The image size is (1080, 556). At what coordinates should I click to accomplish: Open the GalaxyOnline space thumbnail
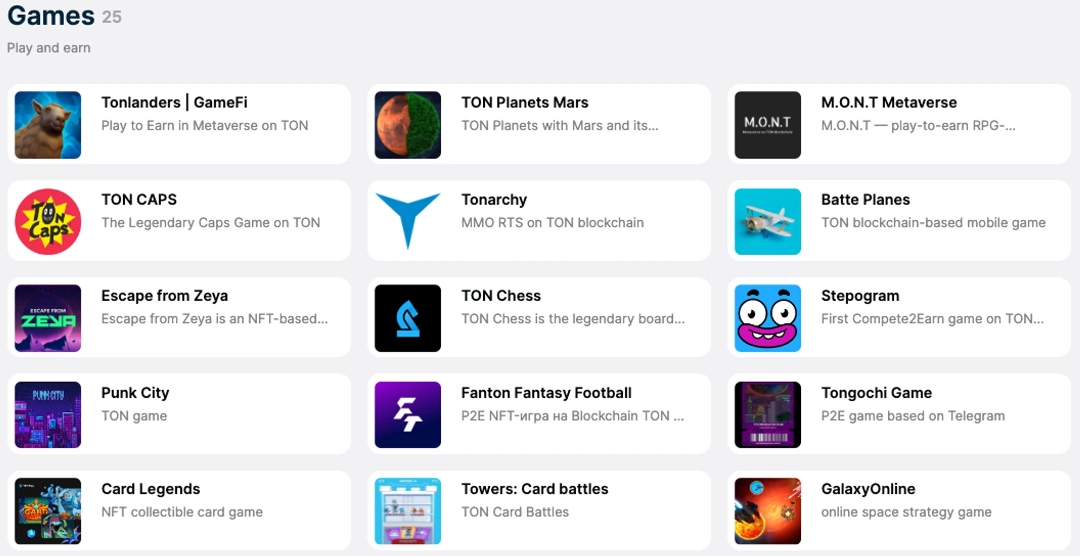(767, 511)
